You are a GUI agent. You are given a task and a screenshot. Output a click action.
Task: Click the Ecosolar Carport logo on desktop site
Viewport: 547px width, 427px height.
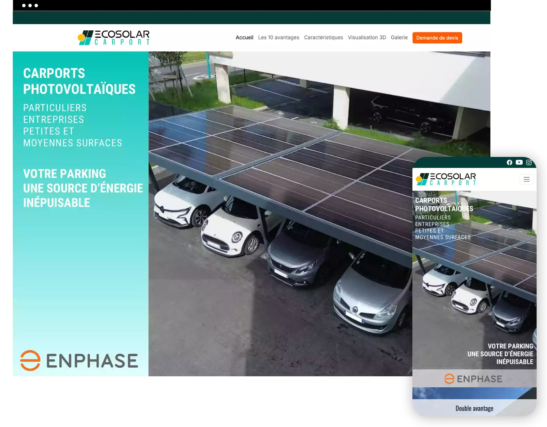tap(114, 38)
